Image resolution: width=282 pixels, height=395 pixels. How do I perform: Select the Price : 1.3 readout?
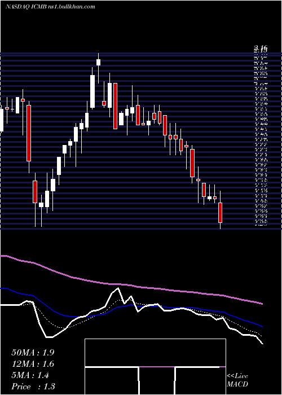coord(33,387)
